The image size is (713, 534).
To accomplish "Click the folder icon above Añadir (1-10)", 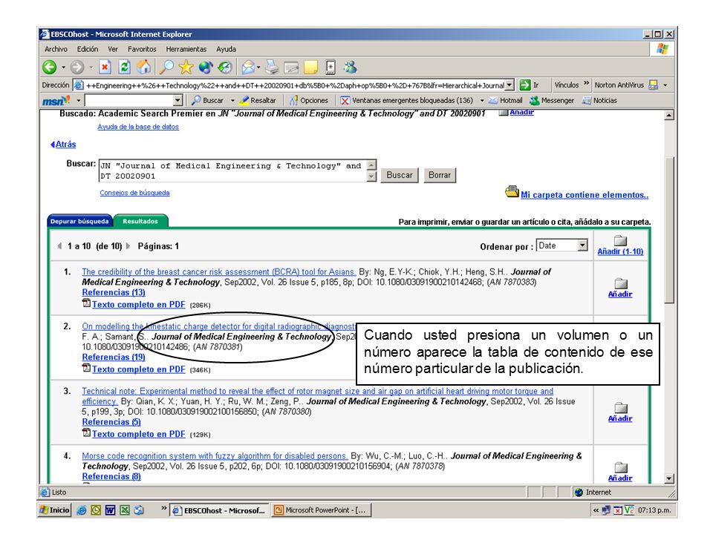I will 620,240.
